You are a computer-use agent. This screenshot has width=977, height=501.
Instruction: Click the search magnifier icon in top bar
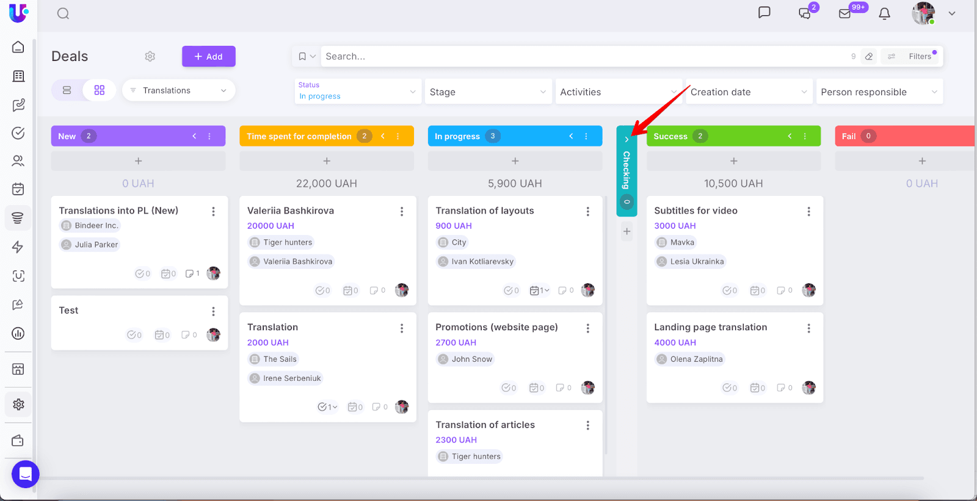(63, 13)
